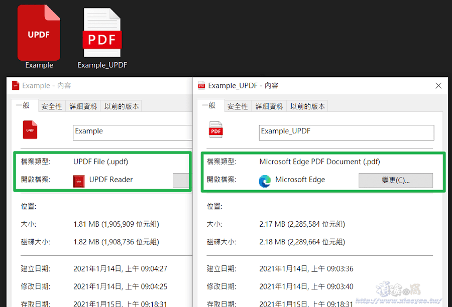The width and height of the screenshot is (452, 307).
Task: Click the modified date 上午 09:04:25 value
Action: click(x=120, y=286)
